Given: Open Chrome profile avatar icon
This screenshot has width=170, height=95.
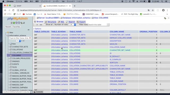Looking at the screenshot, I should point(163,10).
